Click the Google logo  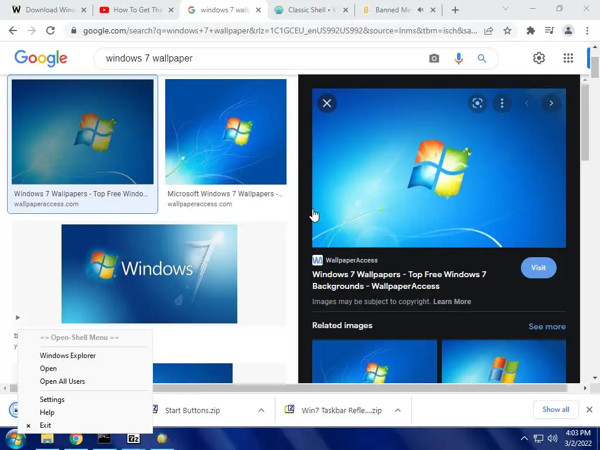(41, 58)
